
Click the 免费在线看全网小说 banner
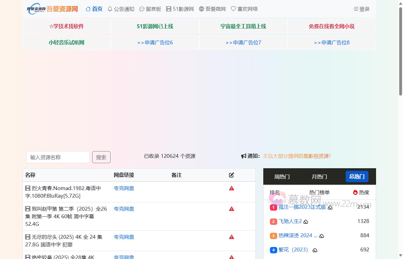pos(331,26)
